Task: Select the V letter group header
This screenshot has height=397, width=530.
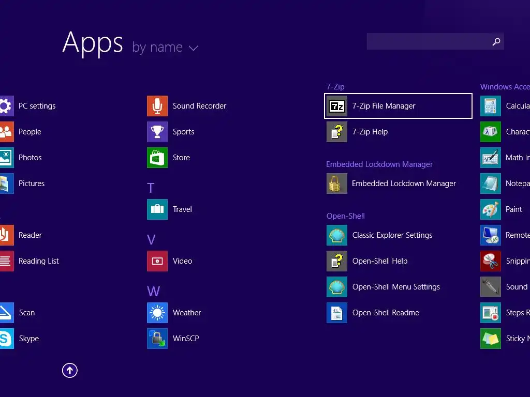Action: click(x=151, y=240)
